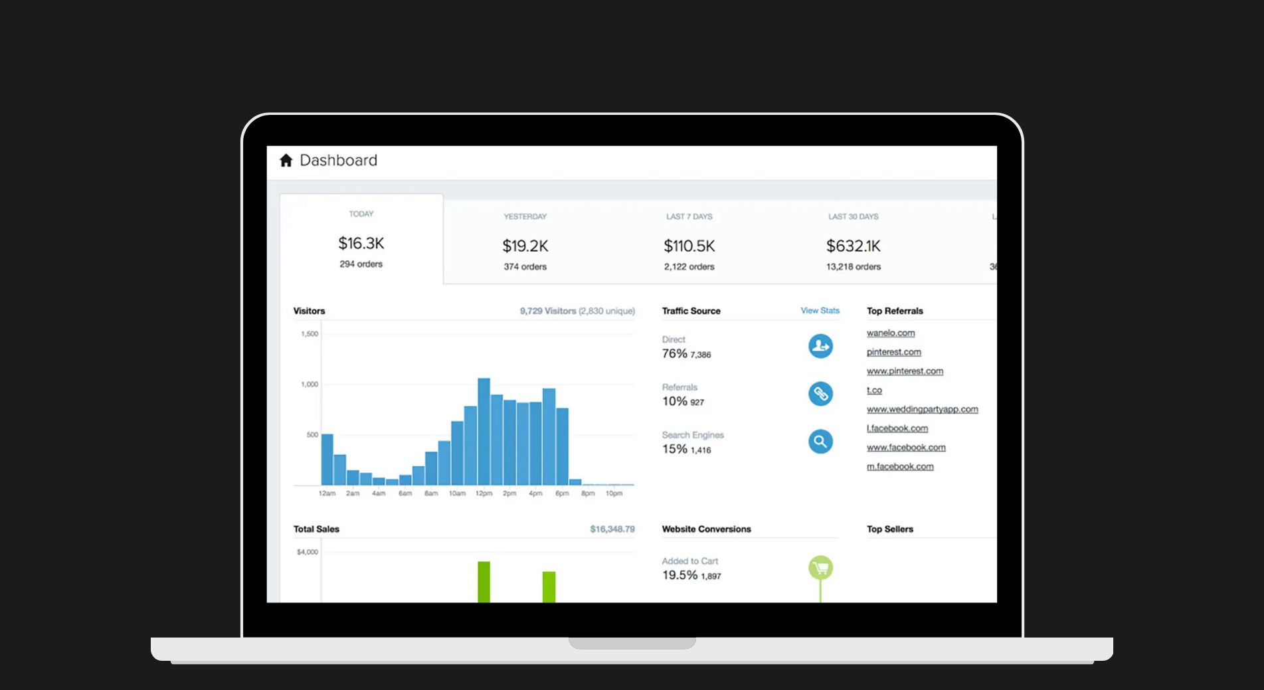Image resolution: width=1264 pixels, height=690 pixels.
Task: Click the Dashboard page title
Action: 338,160
